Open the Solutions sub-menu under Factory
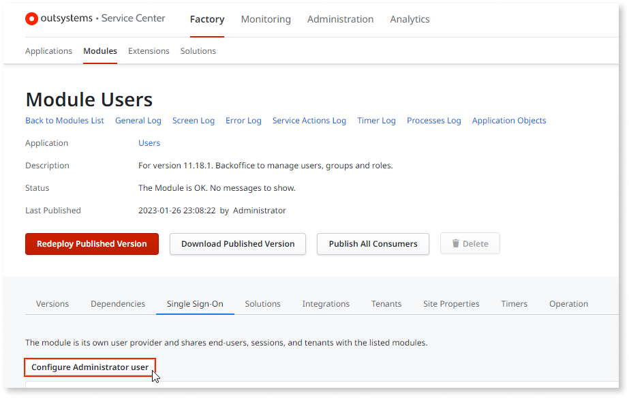 tap(198, 51)
